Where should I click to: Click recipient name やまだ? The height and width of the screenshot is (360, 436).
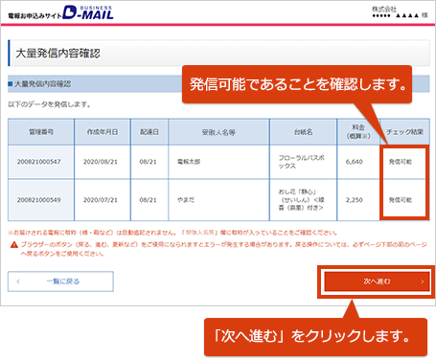[x=186, y=200]
